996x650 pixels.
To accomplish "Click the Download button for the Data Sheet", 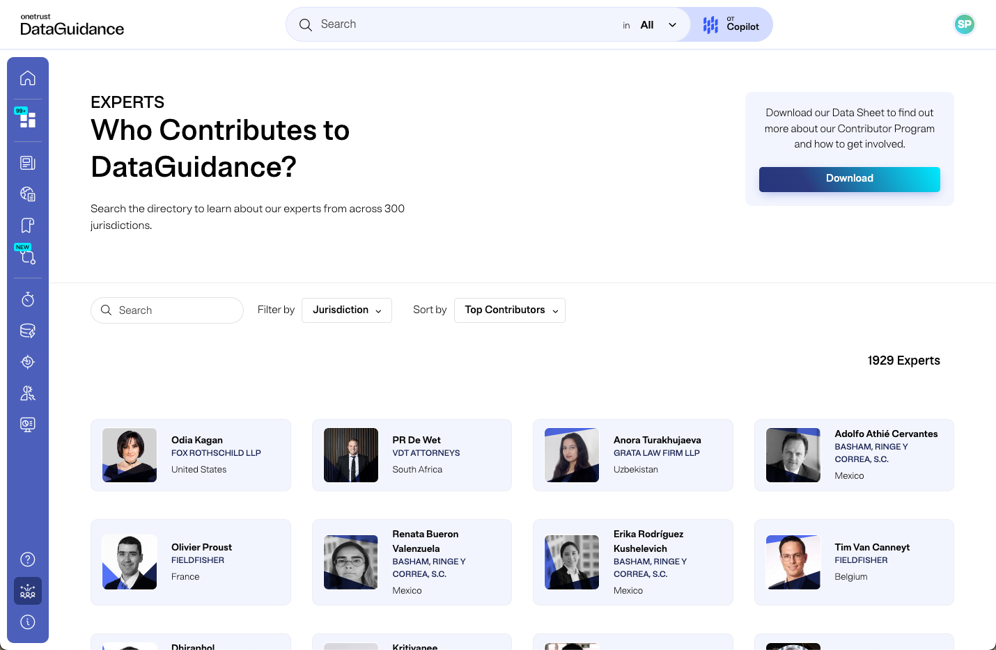I will (x=849, y=179).
